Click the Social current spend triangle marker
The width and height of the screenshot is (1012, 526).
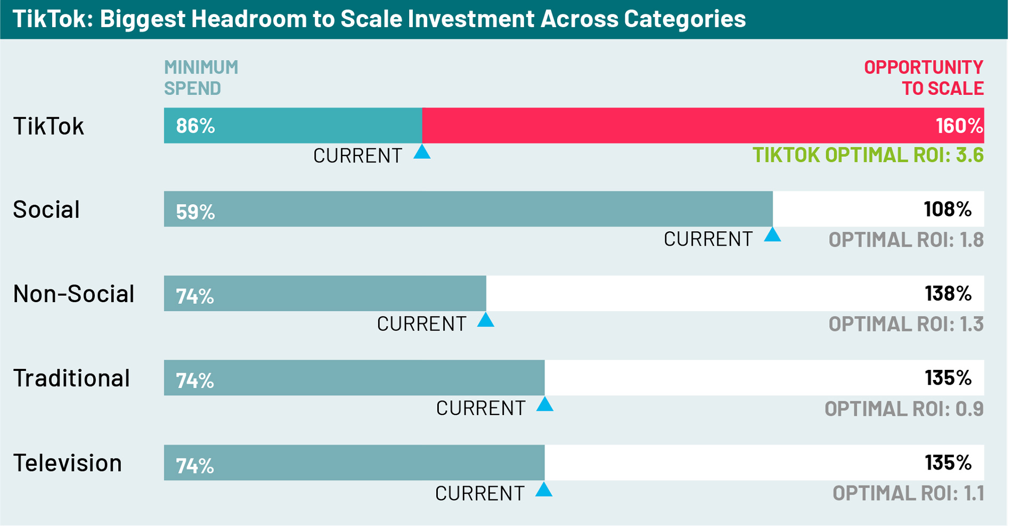(772, 235)
